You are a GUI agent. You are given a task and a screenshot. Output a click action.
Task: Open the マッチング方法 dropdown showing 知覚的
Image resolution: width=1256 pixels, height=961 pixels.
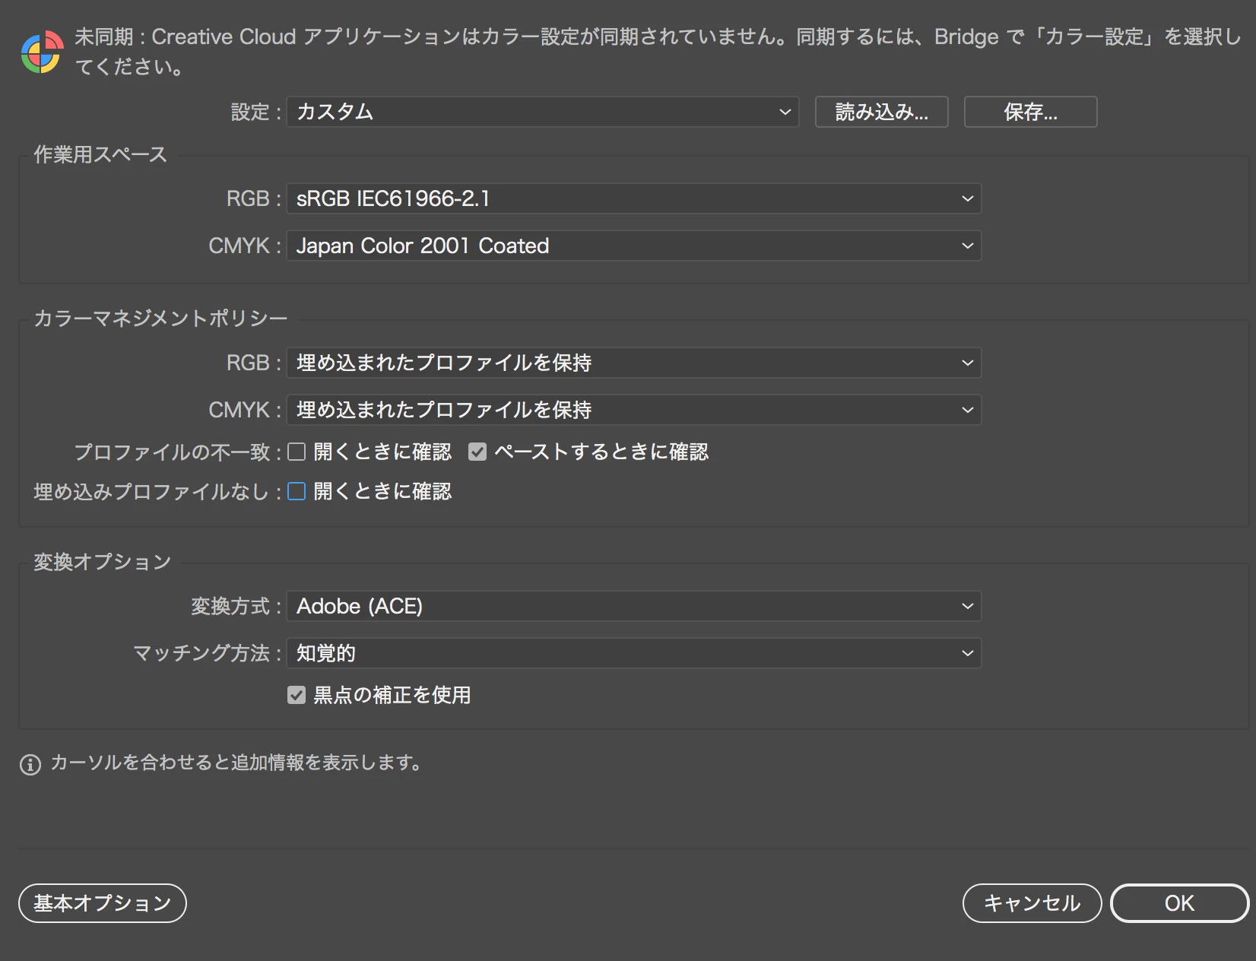tap(633, 653)
